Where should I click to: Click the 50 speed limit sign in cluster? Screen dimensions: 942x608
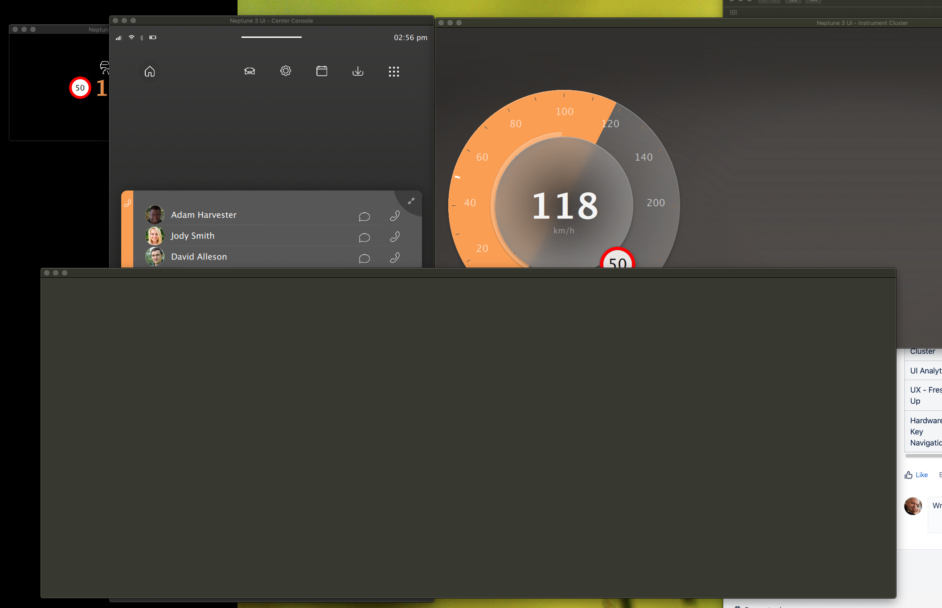coord(618,260)
